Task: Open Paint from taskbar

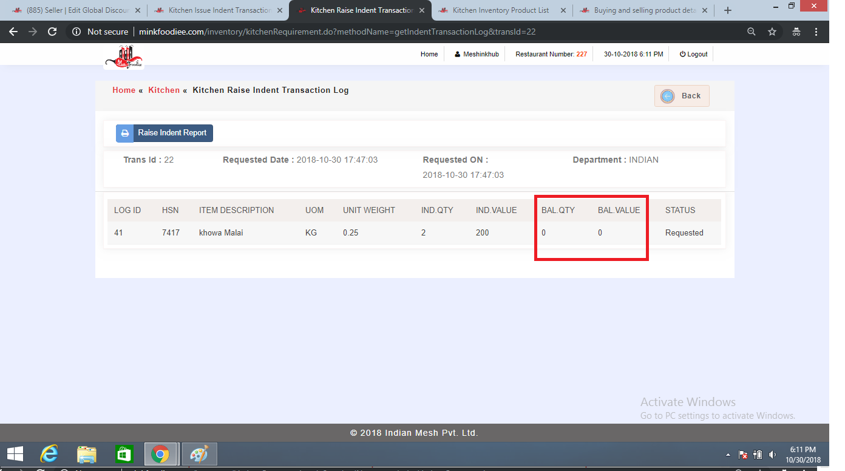Action: click(x=199, y=454)
